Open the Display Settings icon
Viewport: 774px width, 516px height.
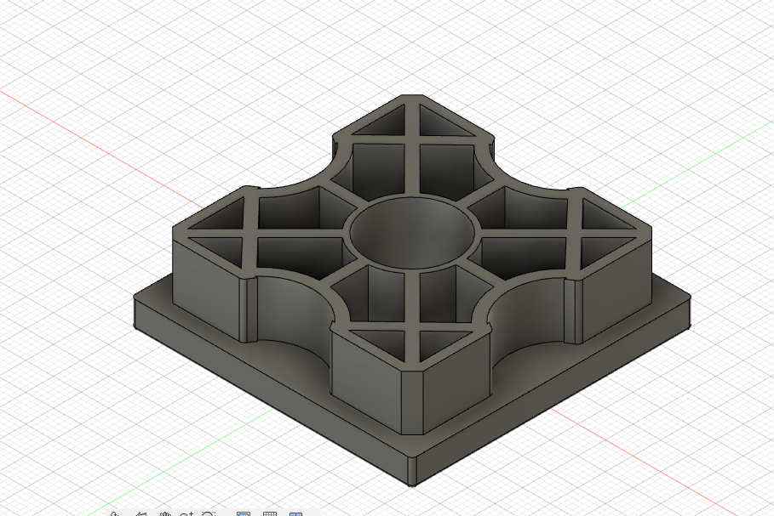click(x=243, y=513)
